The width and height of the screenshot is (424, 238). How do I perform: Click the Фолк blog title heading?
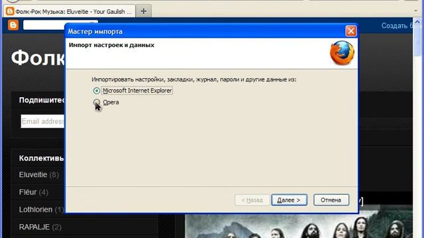[x=38, y=58]
